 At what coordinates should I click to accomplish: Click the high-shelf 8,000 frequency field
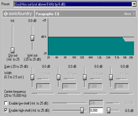coord(96,110)
